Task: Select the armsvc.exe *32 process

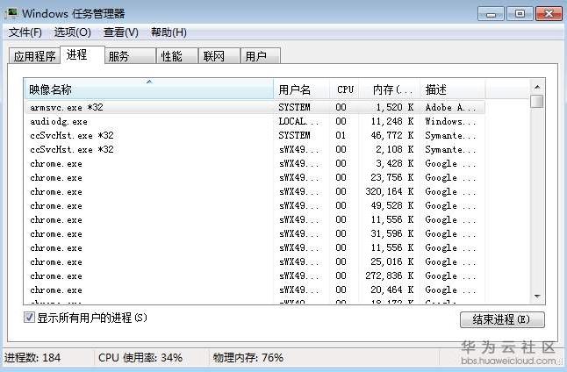Action: click(255, 107)
